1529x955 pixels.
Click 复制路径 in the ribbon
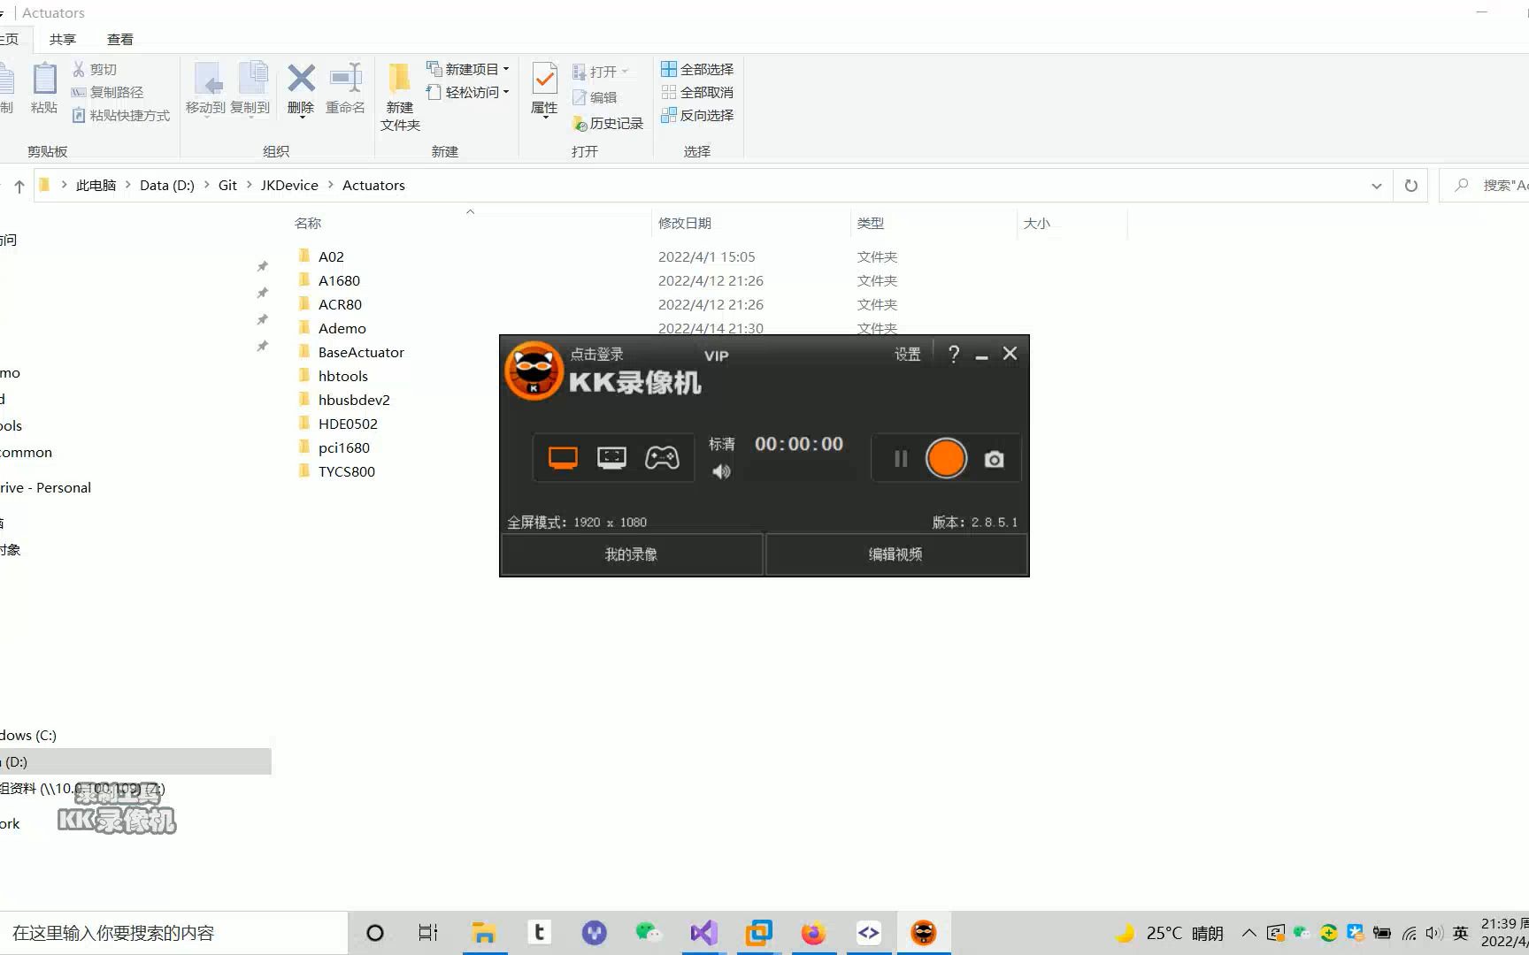107,92
